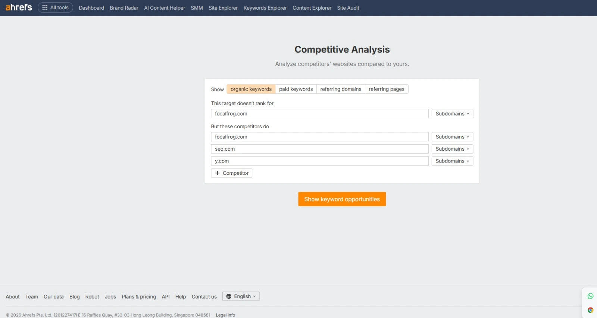The width and height of the screenshot is (597, 318).
Task: Open Site Explorer
Action: (223, 8)
